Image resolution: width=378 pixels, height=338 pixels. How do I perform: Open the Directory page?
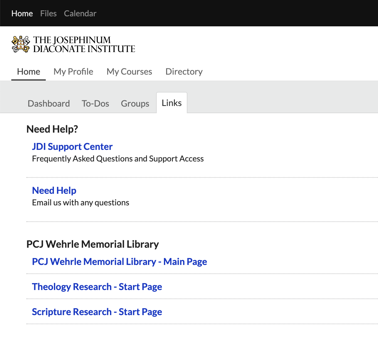point(184,71)
